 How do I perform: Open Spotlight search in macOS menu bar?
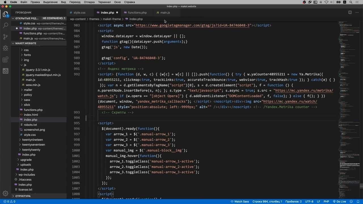point(351,2)
